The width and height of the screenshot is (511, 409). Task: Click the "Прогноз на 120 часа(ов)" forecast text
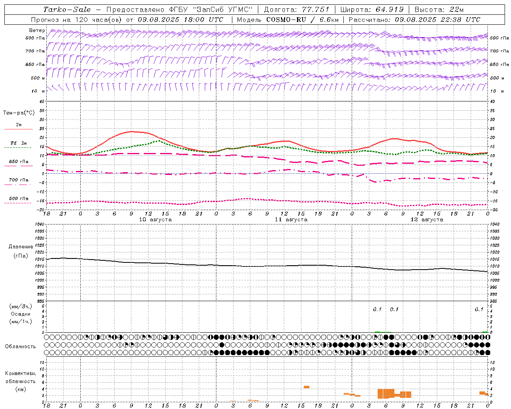click(77, 20)
